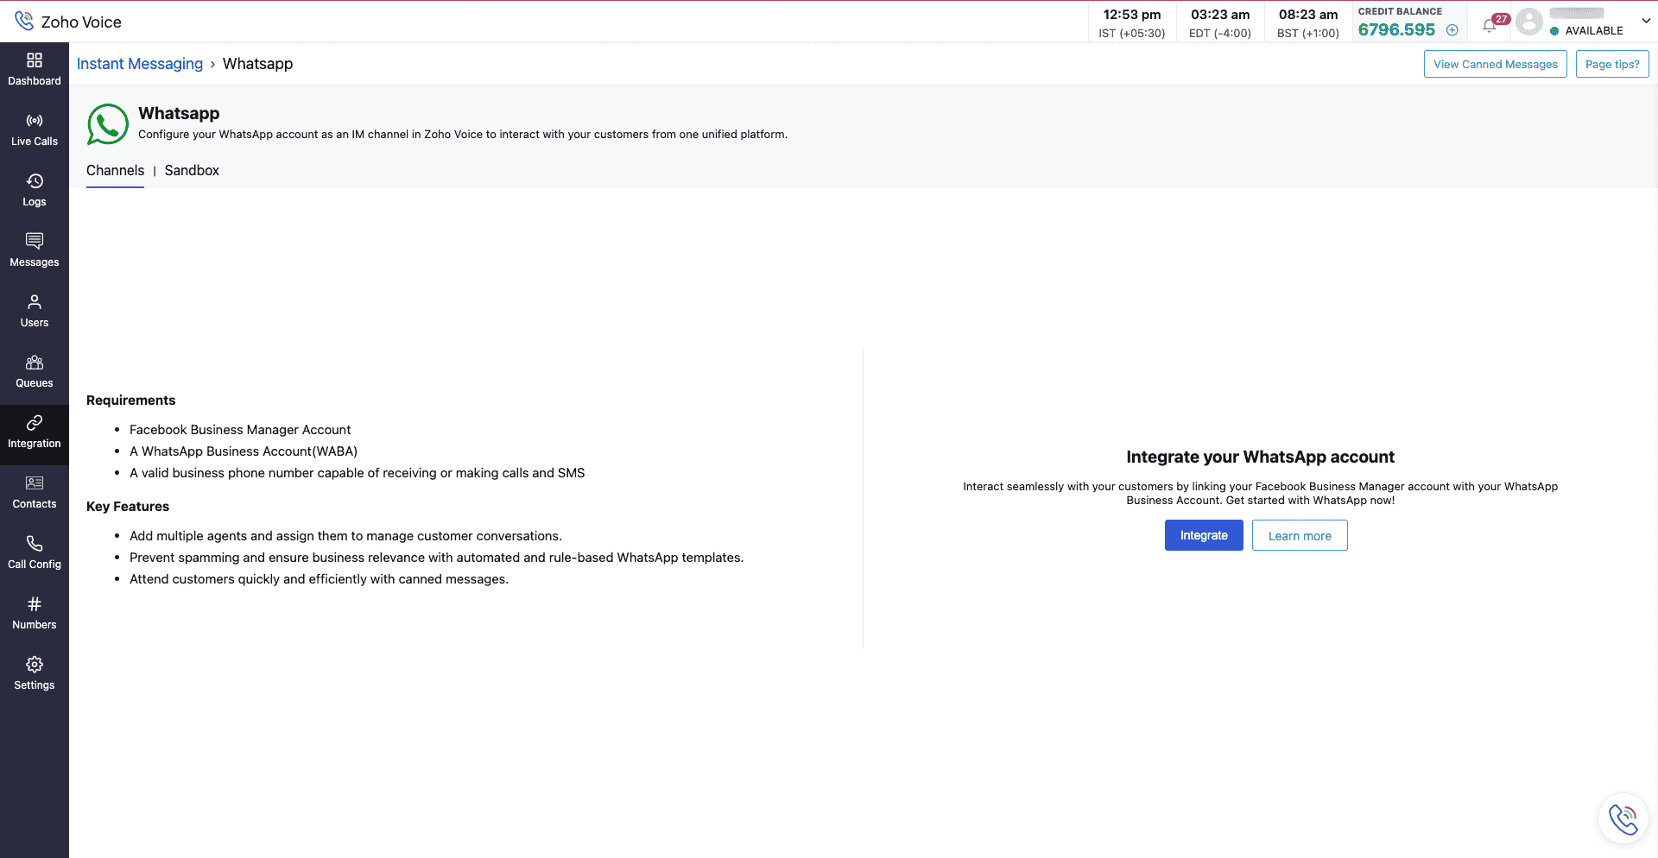Screen dimensions: 1658x858
Task: Click the Requirements heading
Action: click(131, 401)
